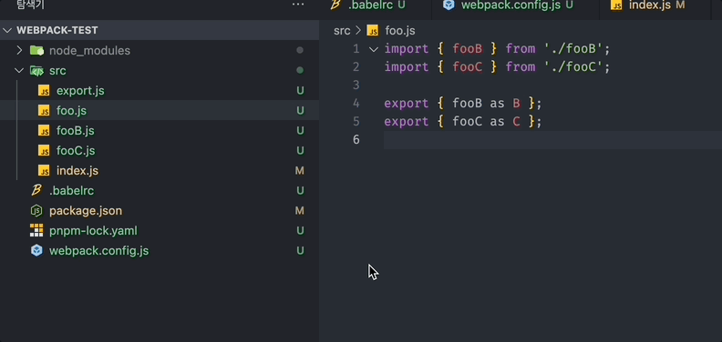Click the src breadcrumb segment

tap(342, 31)
